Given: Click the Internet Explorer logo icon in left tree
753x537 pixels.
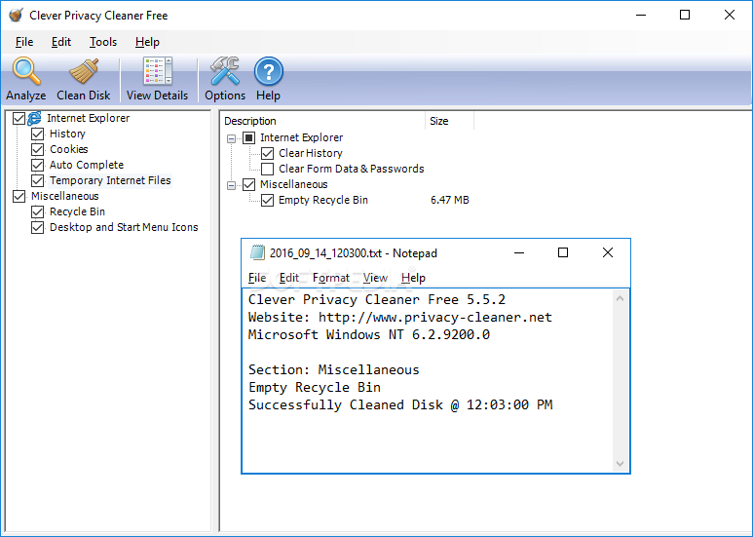Looking at the screenshot, I should (x=34, y=118).
